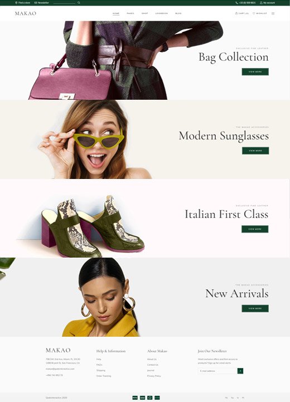Open the Shop menu item
Image resolution: width=290 pixels, height=402 pixels.
pos(144,13)
